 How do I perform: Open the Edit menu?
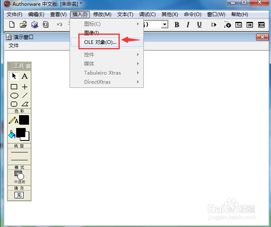(36, 14)
